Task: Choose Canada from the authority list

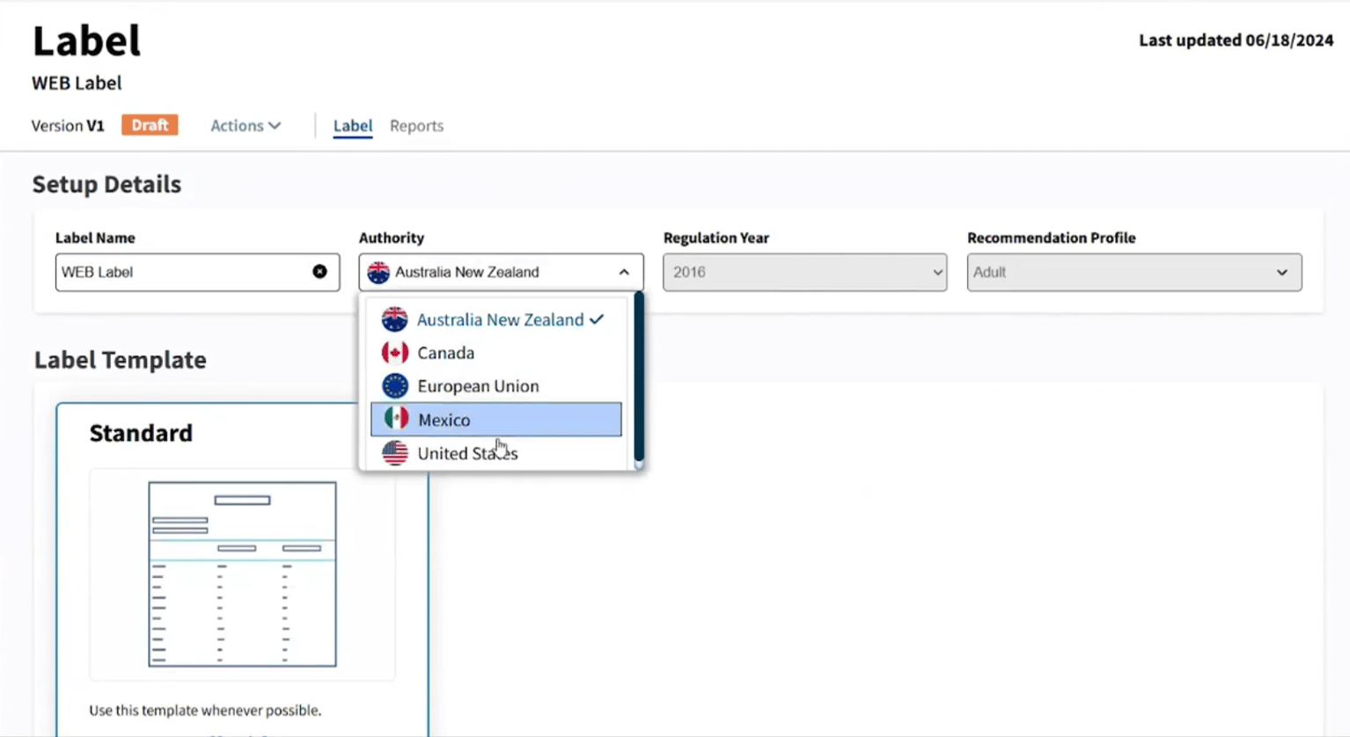Action: (x=445, y=353)
